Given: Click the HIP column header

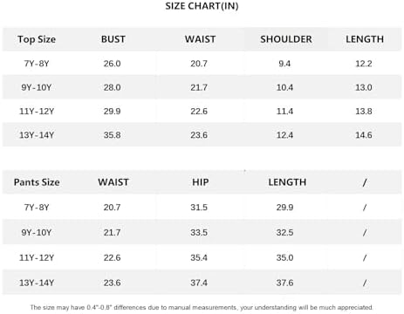Looking at the screenshot, I should (201, 182).
